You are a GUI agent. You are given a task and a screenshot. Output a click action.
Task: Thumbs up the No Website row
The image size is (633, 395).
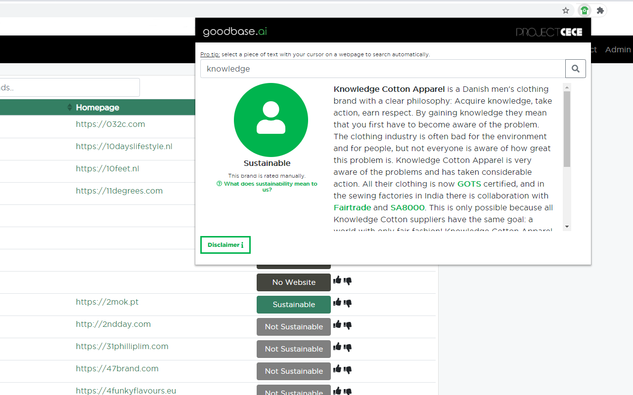[337, 280]
